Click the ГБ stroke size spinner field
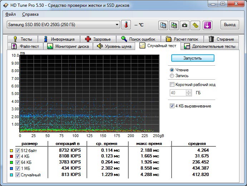This screenshot has height=186, width=247. click(x=178, y=93)
